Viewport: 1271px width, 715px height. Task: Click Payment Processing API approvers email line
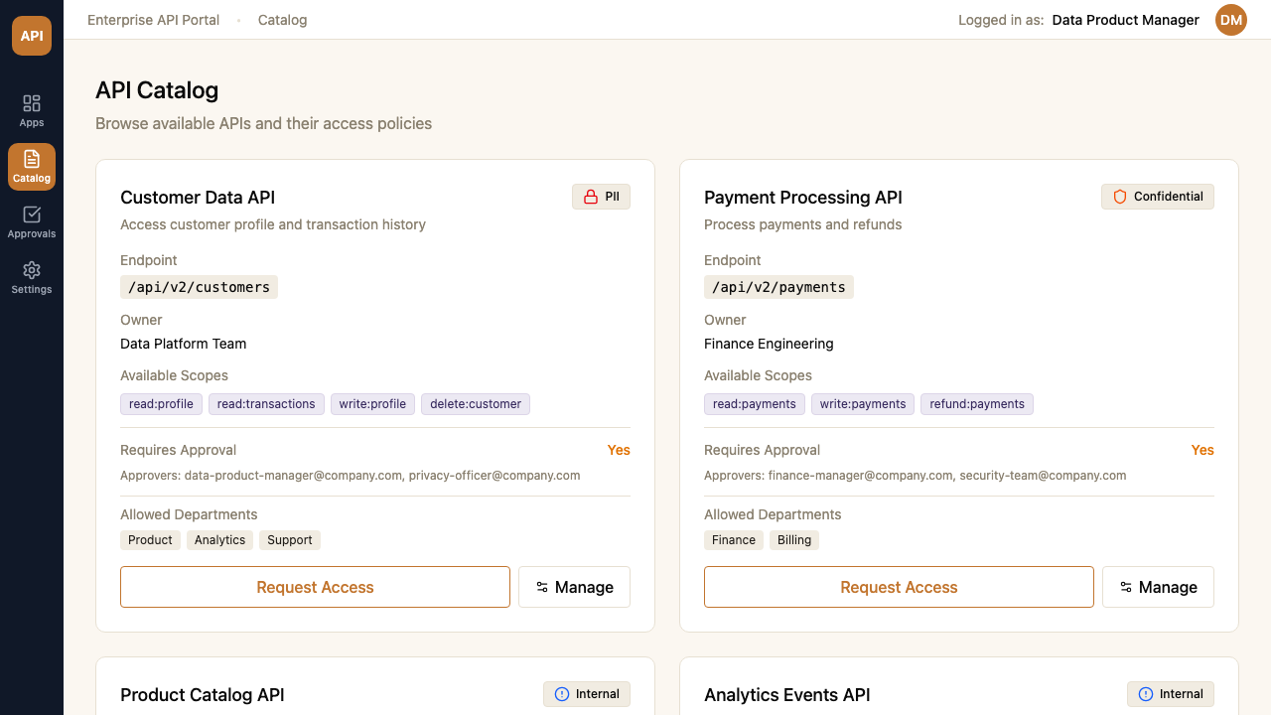tap(916, 476)
